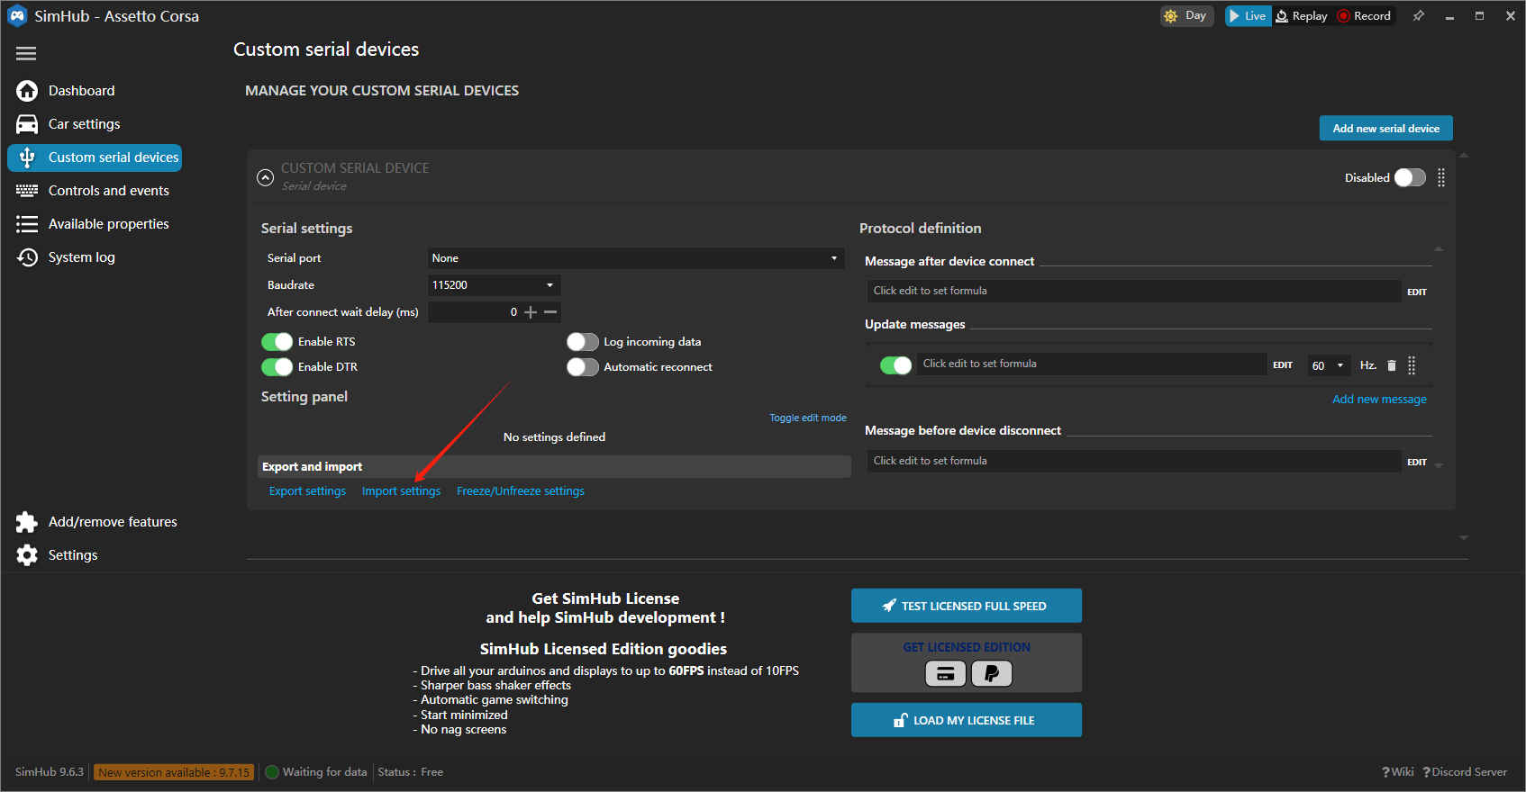The image size is (1526, 792).
Task: Pin the window with the pin icon
Action: pos(1419,15)
